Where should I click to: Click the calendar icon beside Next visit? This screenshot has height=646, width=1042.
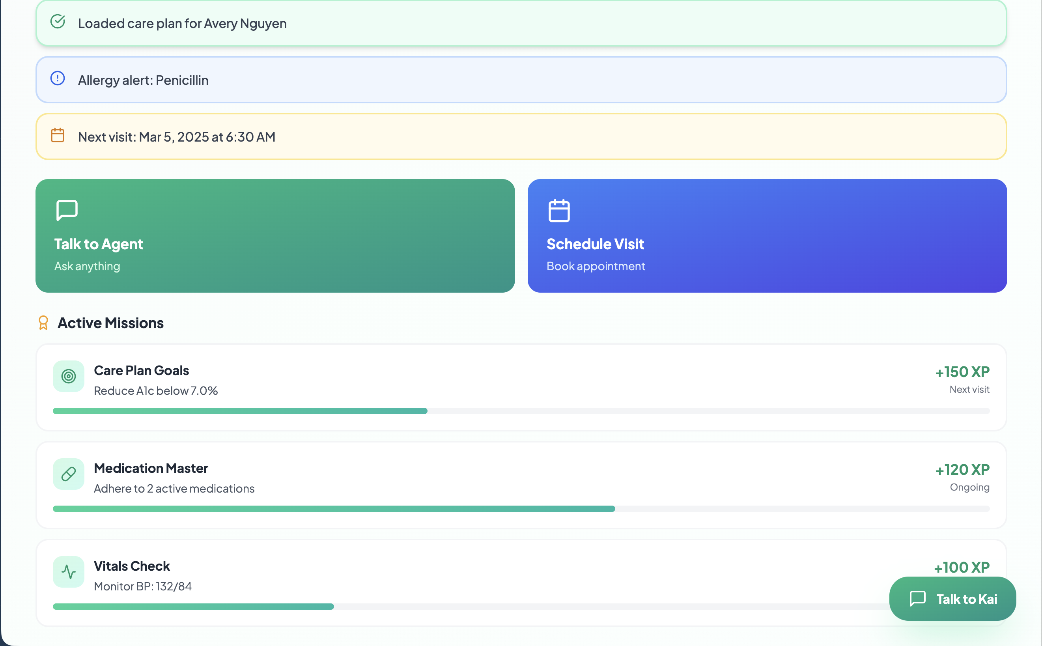click(58, 135)
